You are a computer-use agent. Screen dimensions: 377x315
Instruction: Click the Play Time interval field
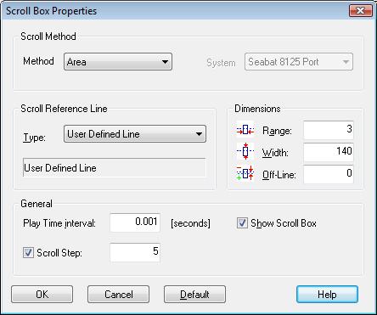click(x=135, y=222)
